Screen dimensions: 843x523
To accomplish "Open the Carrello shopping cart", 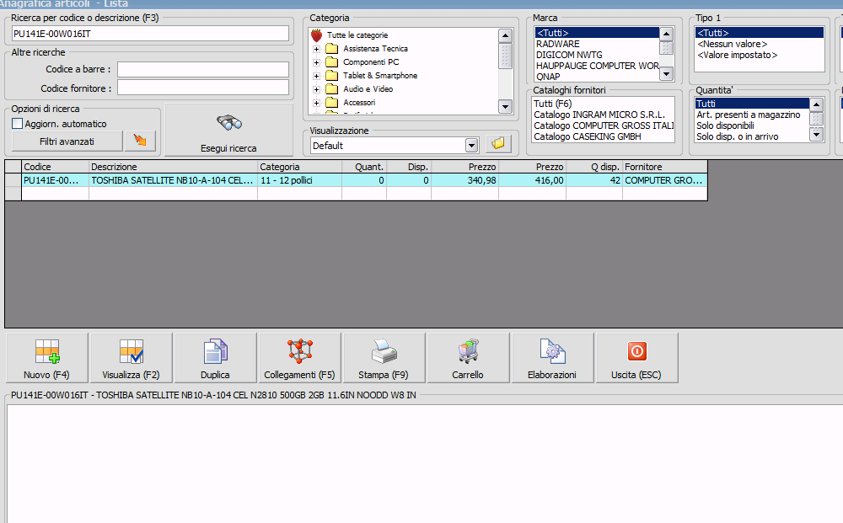I will 468,358.
